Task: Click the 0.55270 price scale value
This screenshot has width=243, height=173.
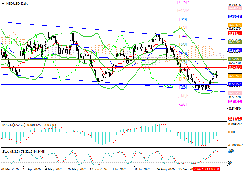Action: [235, 97]
